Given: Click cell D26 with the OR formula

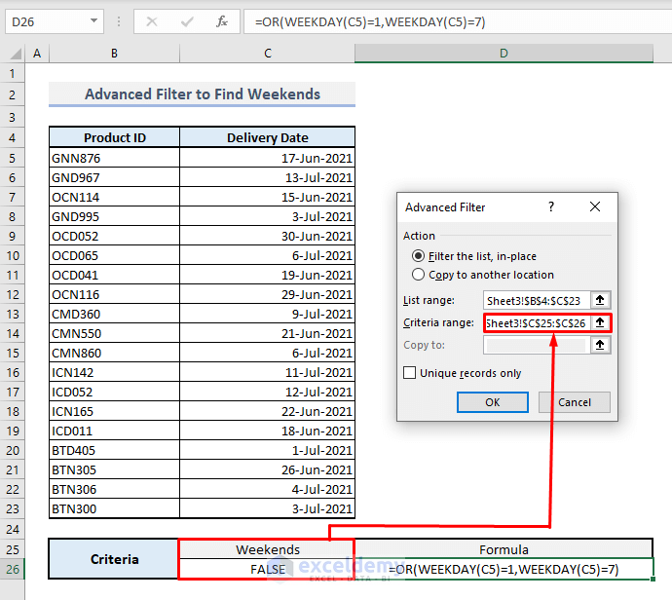Looking at the screenshot, I should click(504, 569).
